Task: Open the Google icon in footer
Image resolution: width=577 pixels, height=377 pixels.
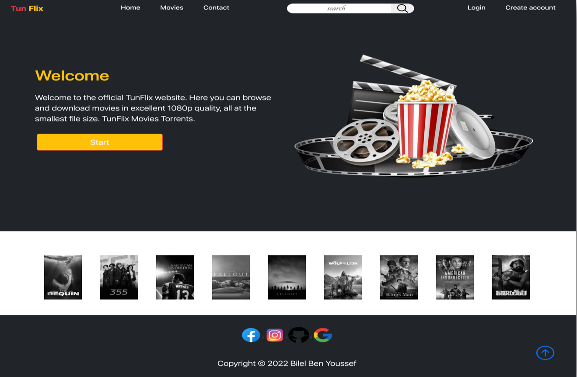Action: 323,335
